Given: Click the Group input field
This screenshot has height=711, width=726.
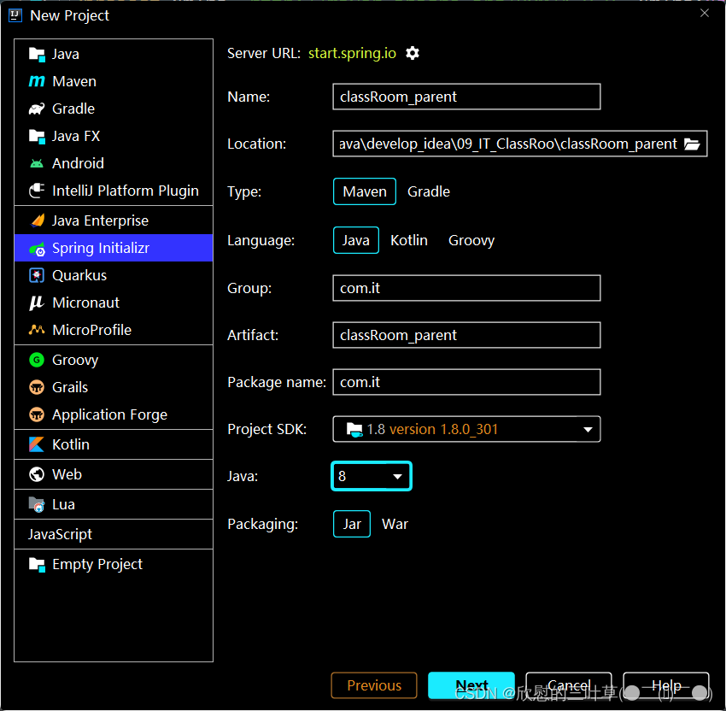Looking at the screenshot, I should pyautogui.click(x=466, y=288).
